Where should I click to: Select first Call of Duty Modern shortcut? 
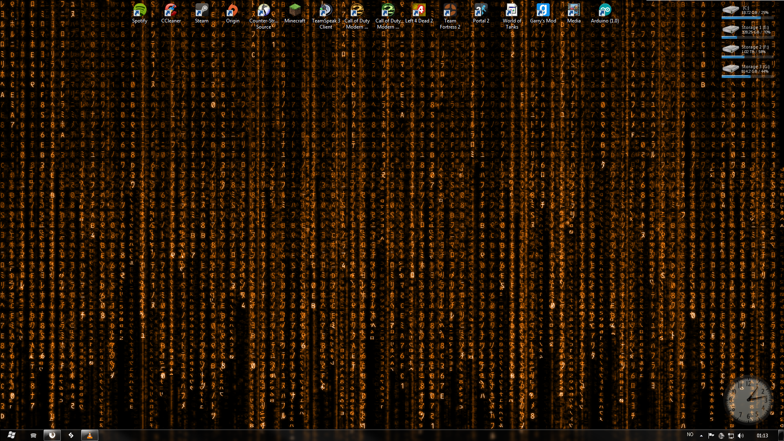(x=357, y=16)
